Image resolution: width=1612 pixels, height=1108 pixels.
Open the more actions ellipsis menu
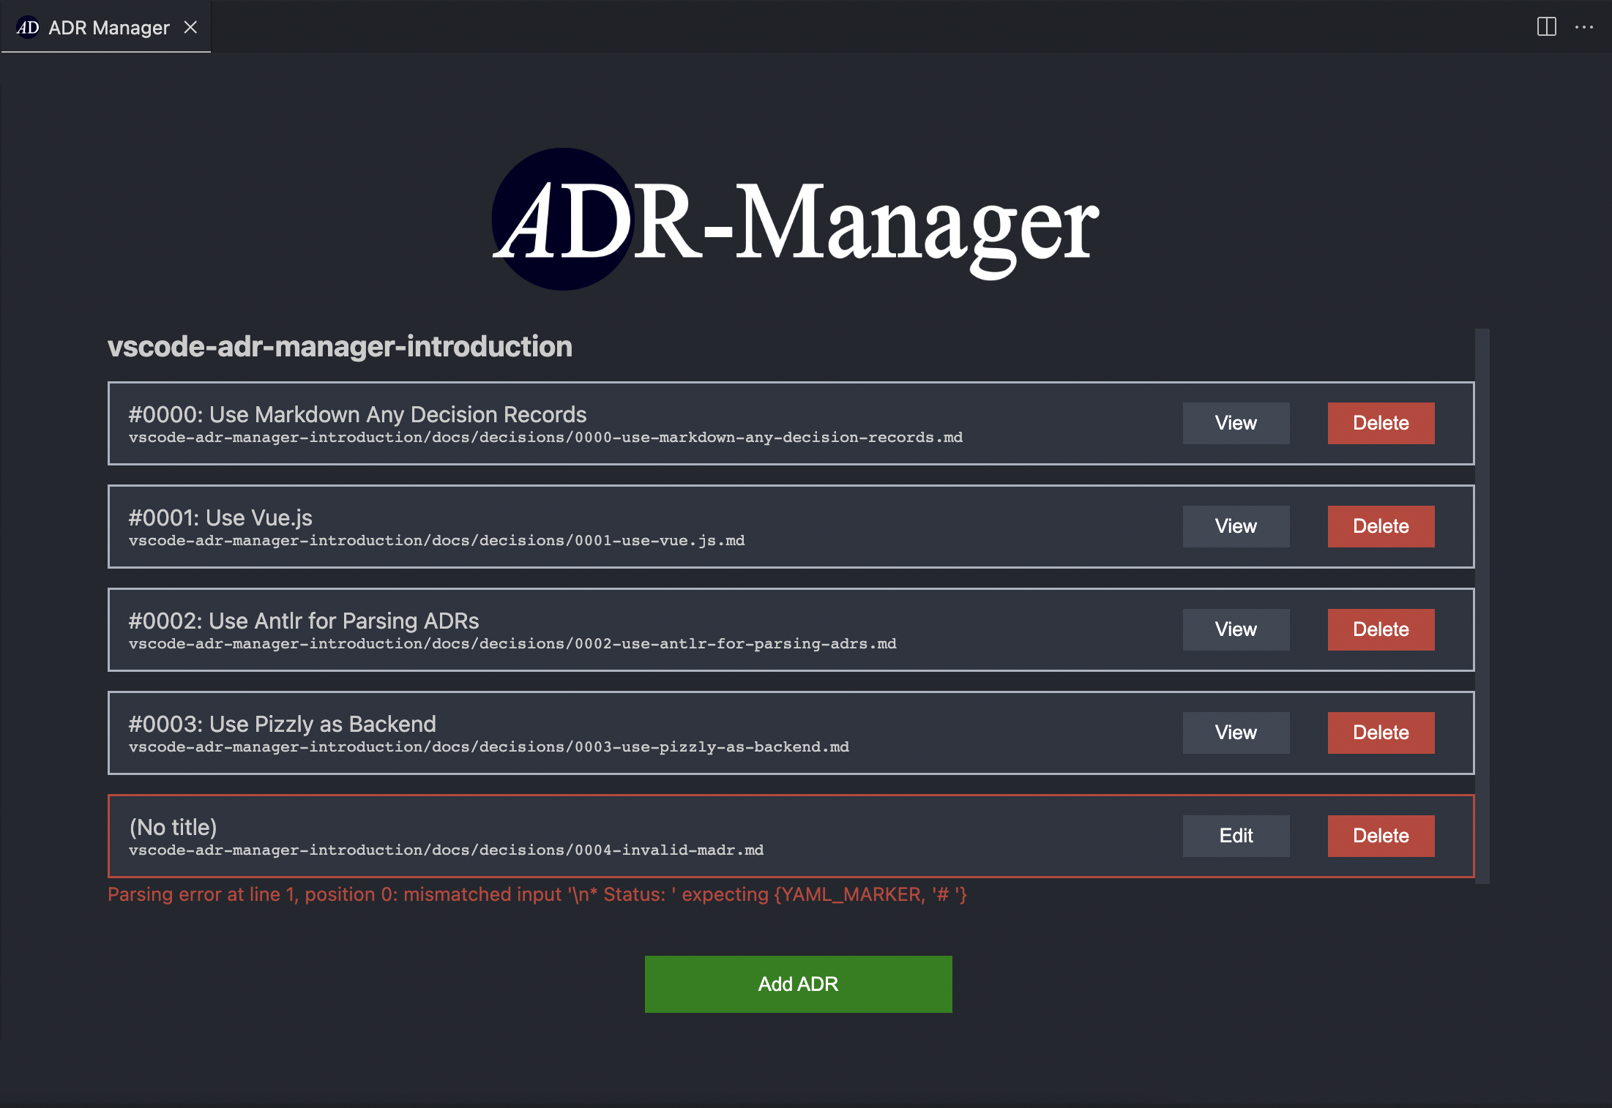1583,27
